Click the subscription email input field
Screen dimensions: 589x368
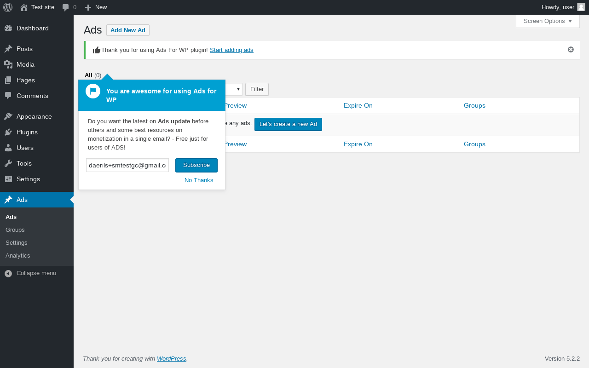[127, 165]
